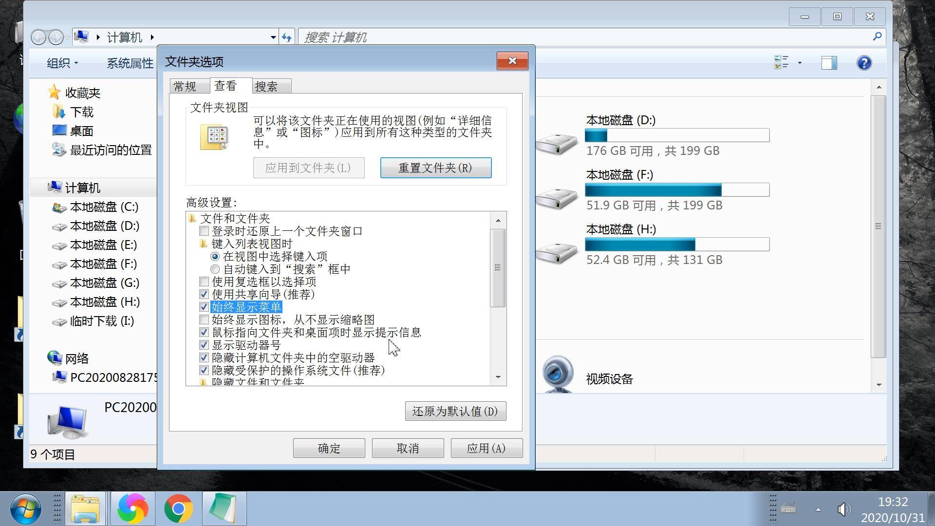Select 自动键入到“搜索”框中 radio button
Viewport: 935px width, 526px height.
pyautogui.click(x=215, y=269)
